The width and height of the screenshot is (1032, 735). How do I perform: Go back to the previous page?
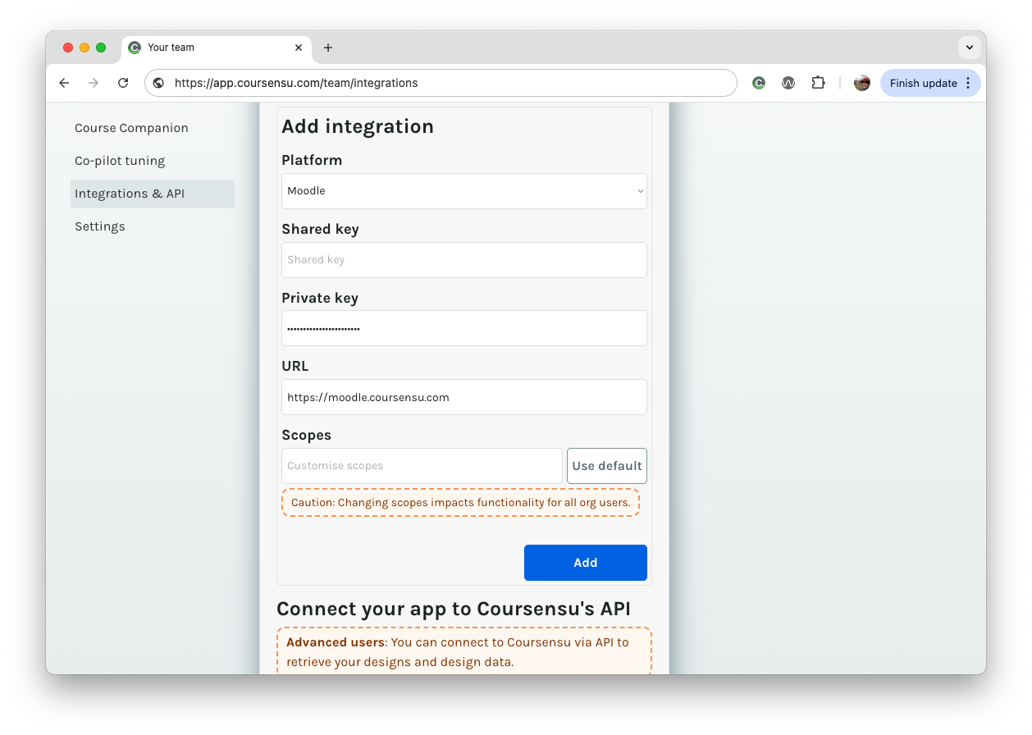[x=64, y=83]
